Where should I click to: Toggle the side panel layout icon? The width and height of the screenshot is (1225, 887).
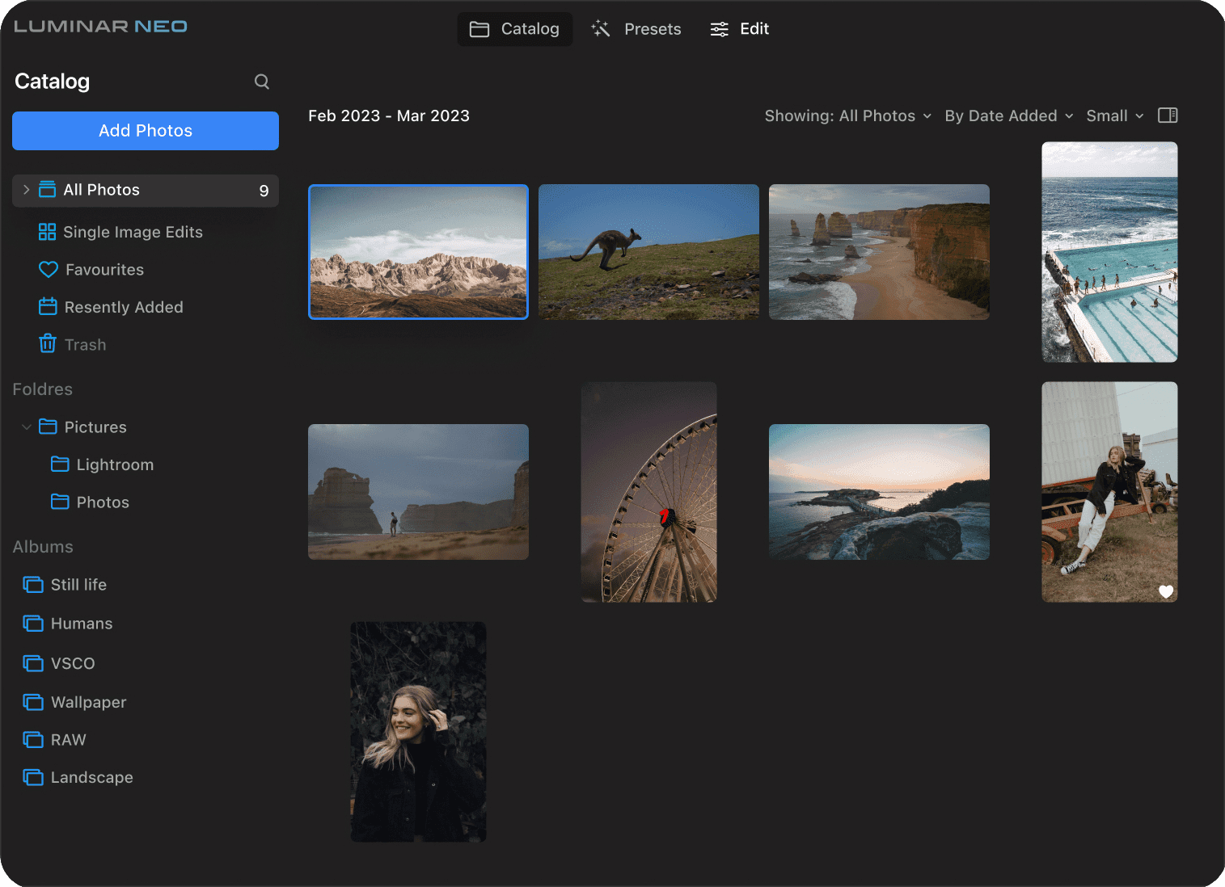tap(1168, 116)
